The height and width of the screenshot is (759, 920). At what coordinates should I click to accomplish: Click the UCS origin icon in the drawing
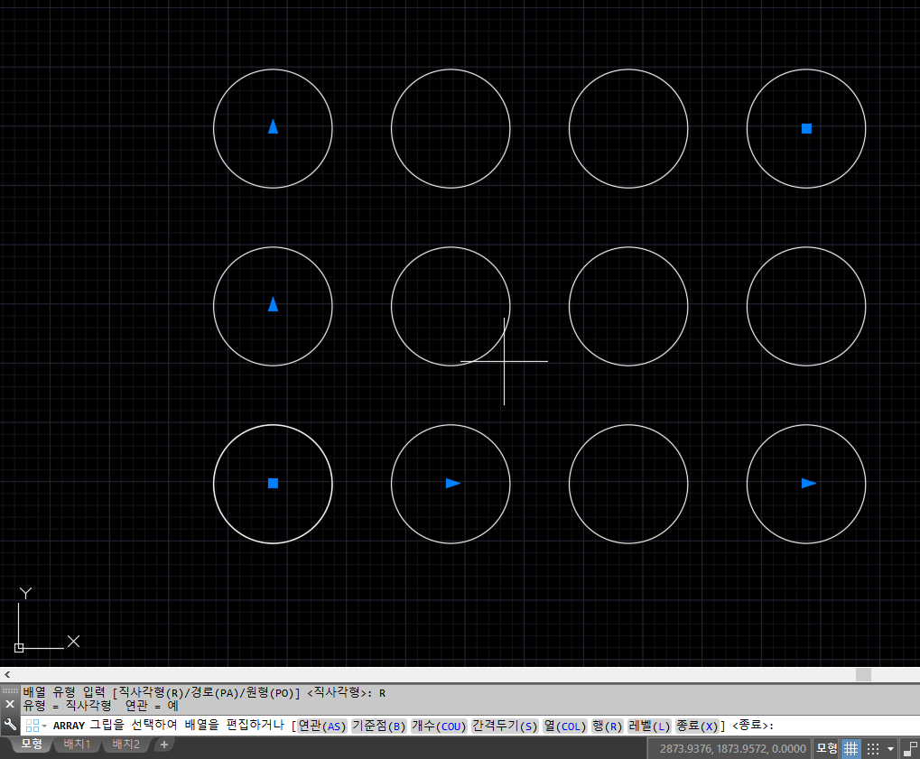(x=19, y=648)
